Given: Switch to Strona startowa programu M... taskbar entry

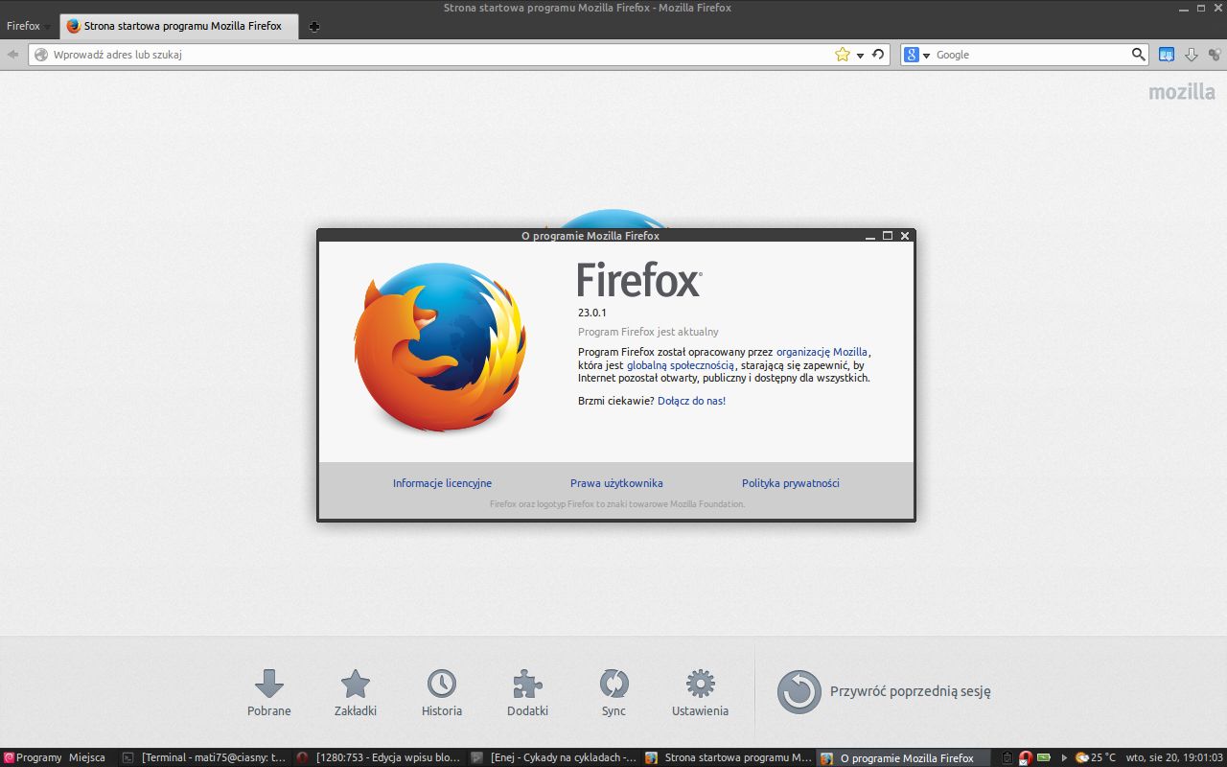Looking at the screenshot, I should 728,757.
